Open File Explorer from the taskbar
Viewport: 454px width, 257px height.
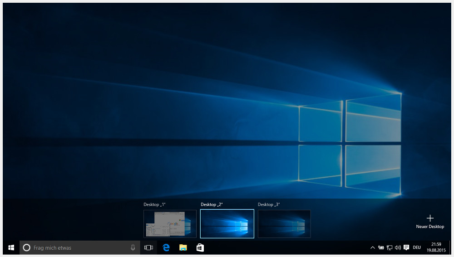point(183,248)
